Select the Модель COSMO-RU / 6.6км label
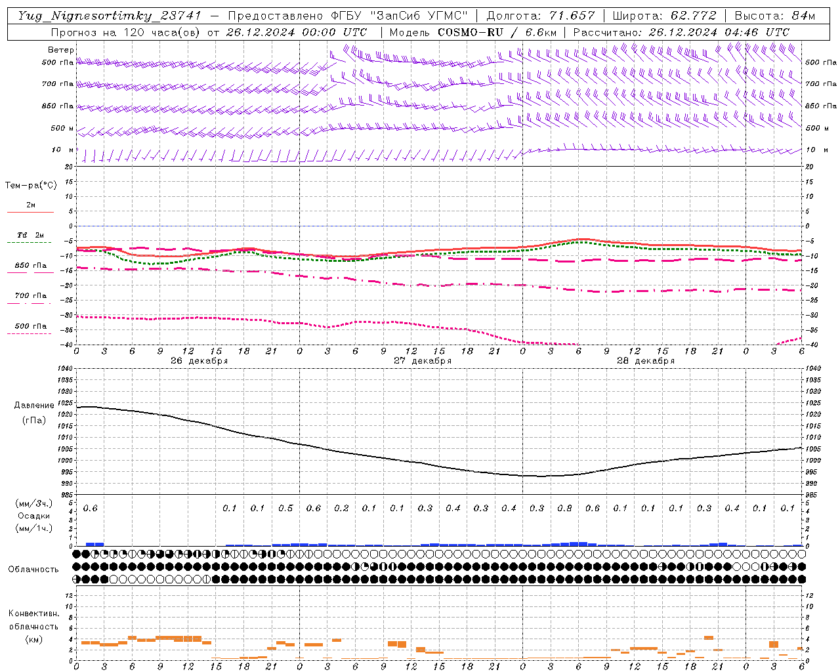The height and width of the screenshot is (672, 840). pyautogui.click(x=472, y=32)
